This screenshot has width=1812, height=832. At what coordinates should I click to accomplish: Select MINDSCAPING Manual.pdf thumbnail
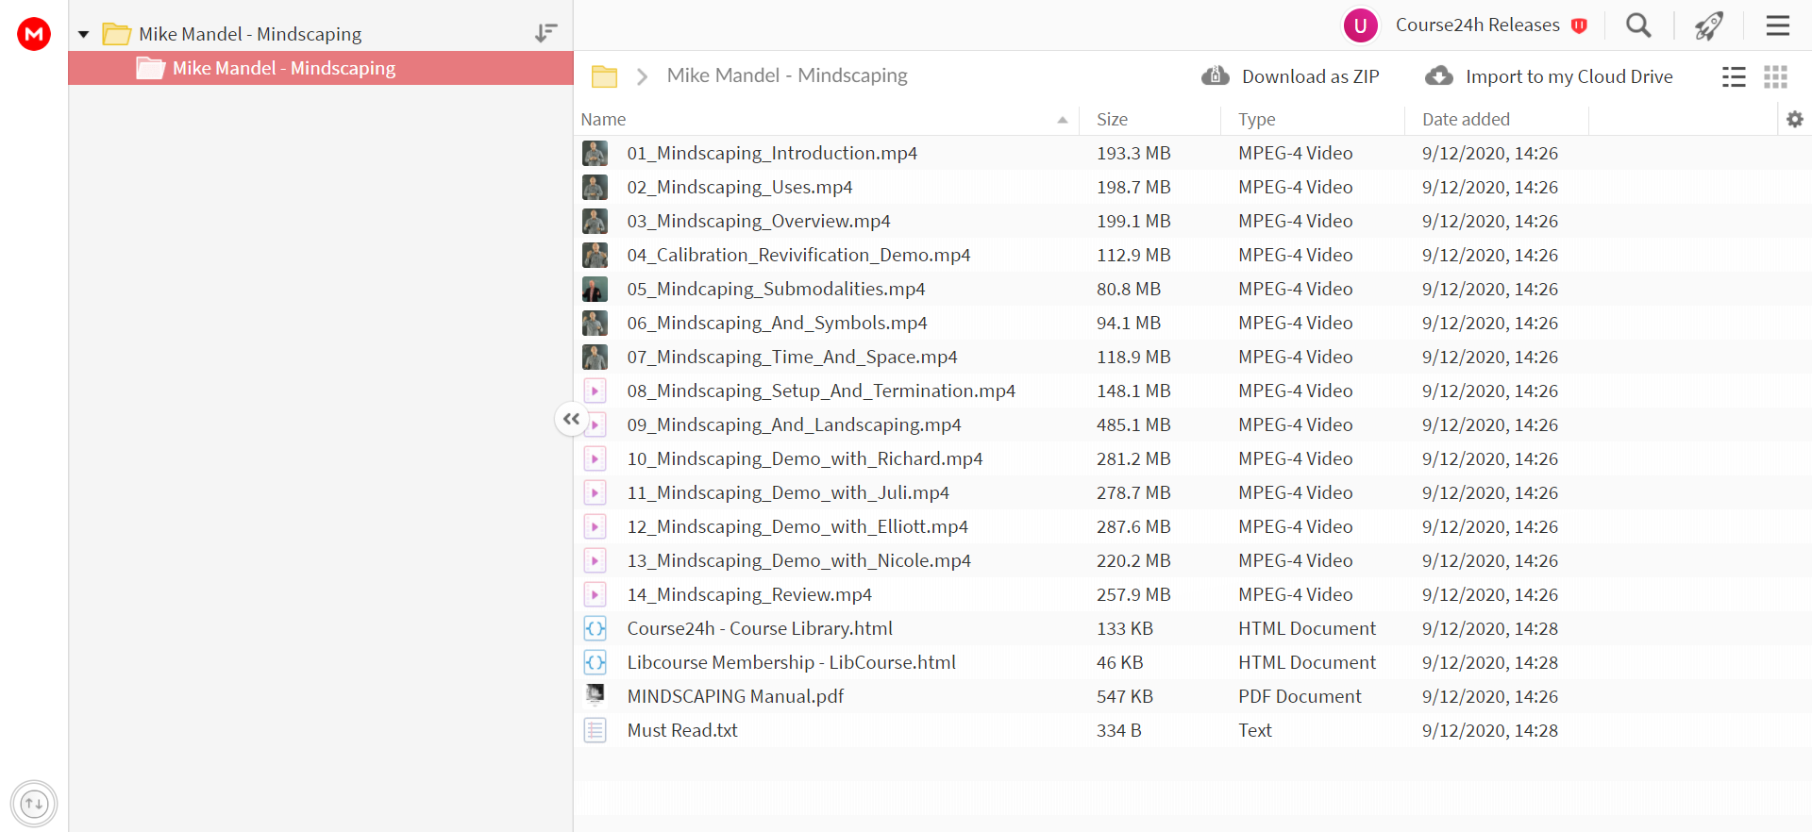[x=595, y=696]
